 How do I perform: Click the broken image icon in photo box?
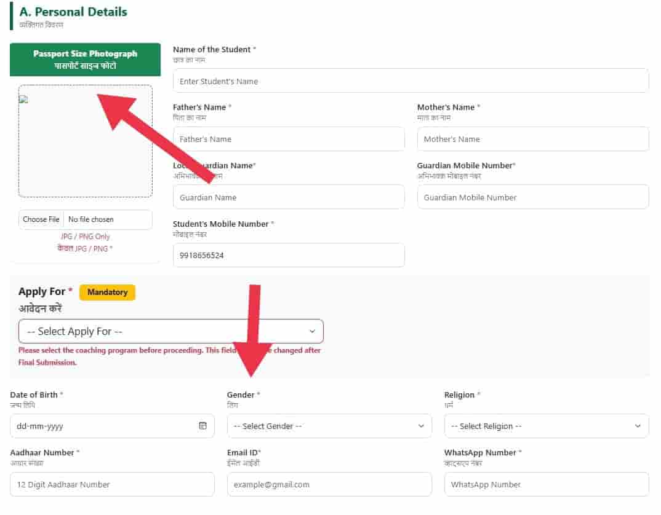click(x=23, y=100)
